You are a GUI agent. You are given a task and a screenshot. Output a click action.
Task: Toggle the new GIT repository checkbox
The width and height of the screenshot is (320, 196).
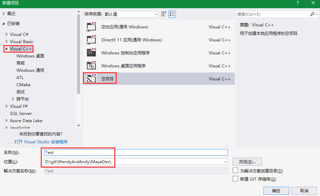pyautogui.click(x=235, y=179)
